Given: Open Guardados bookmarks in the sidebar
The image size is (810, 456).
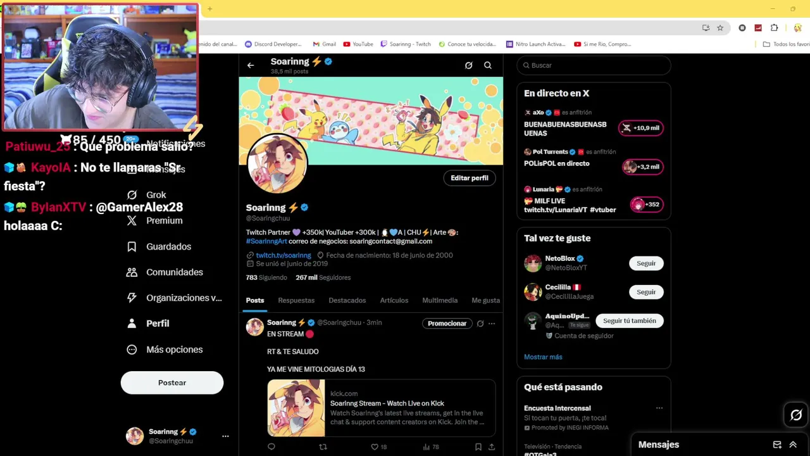Looking at the screenshot, I should click(159, 246).
